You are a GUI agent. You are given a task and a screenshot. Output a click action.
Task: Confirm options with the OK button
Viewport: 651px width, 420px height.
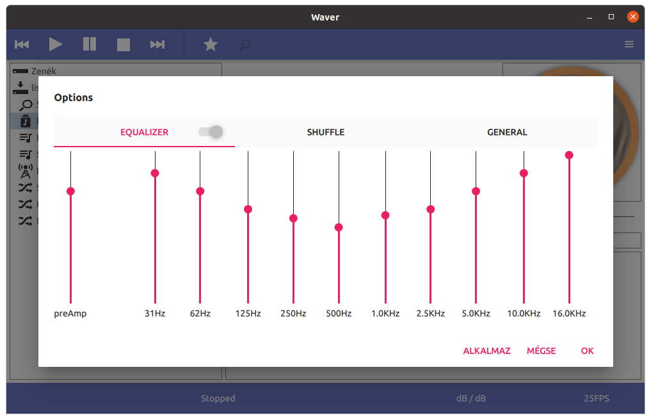point(587,350)
